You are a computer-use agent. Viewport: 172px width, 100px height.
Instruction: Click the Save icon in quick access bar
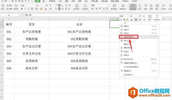pos(13,1)
